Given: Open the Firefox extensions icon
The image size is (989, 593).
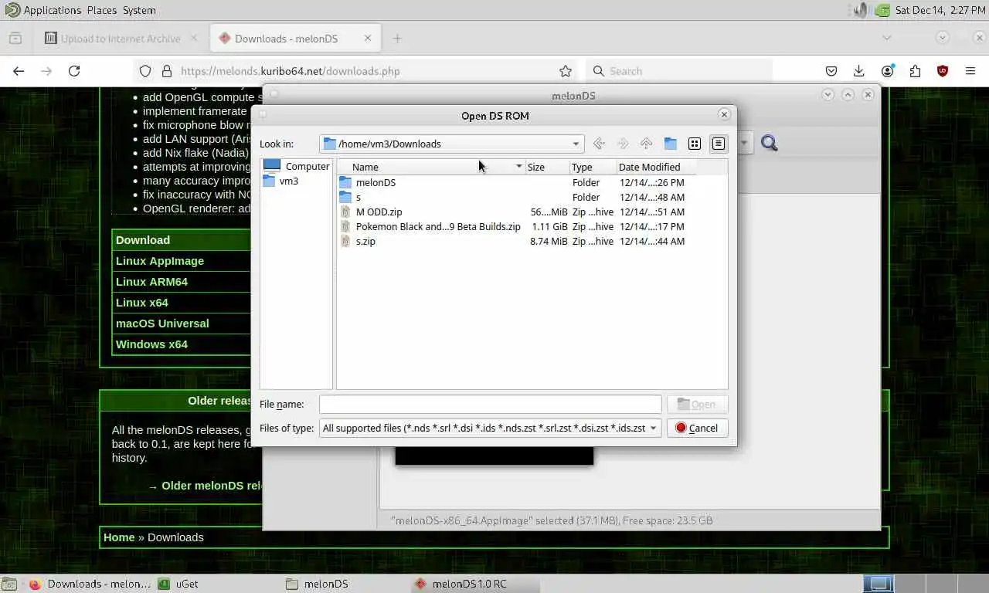Looking at the screenshot, I should click(x=915, y=71).
